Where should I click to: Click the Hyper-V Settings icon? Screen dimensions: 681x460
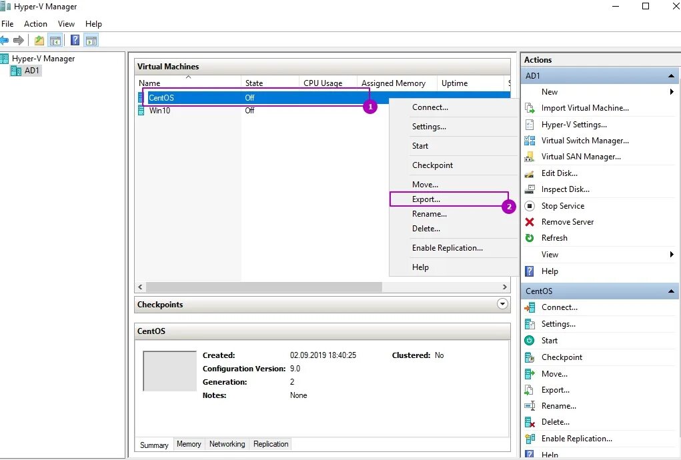point(530,125)
